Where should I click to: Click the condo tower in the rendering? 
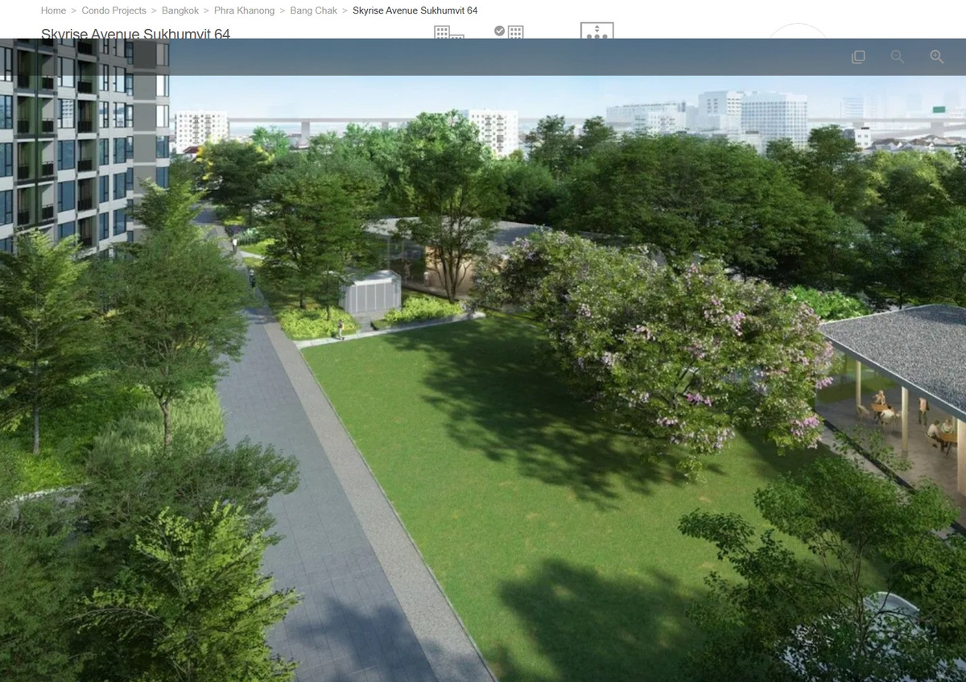pyautogui.click(x=80, y=145)
